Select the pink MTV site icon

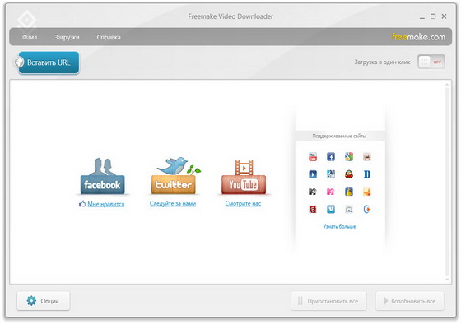coord(331,192)
